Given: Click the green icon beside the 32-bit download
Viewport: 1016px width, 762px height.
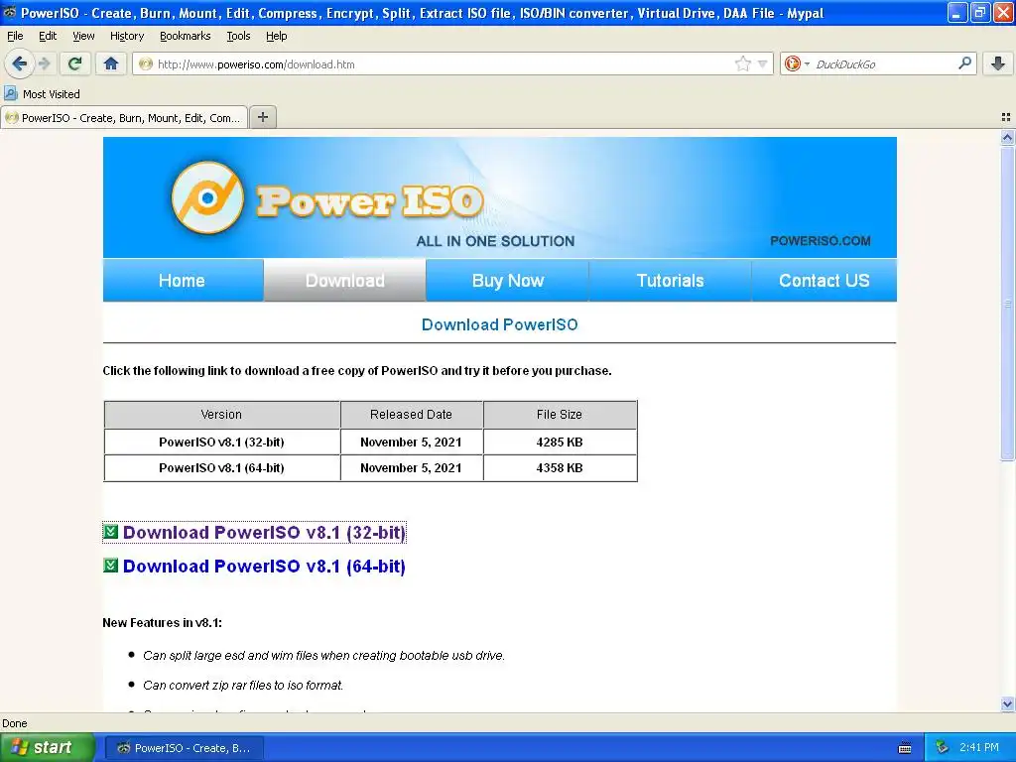Looking at the screenshot, I should point(111,532).
